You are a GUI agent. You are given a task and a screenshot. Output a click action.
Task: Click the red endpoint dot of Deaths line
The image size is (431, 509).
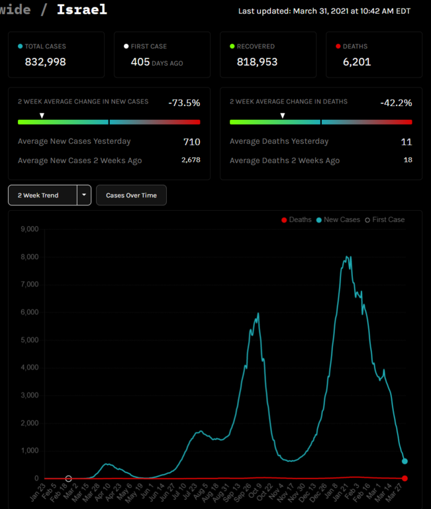[x=405, y=478]
